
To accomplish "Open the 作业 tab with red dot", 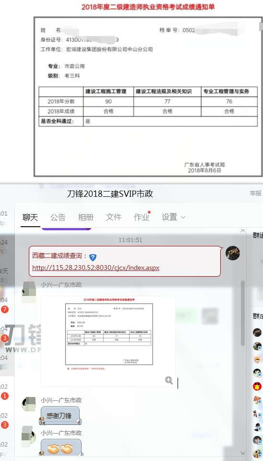I will click(142, 217).
